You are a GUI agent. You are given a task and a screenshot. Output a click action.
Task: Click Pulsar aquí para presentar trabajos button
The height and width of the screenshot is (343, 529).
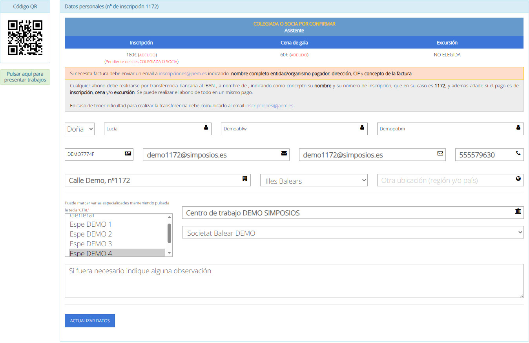pos(25,77)
